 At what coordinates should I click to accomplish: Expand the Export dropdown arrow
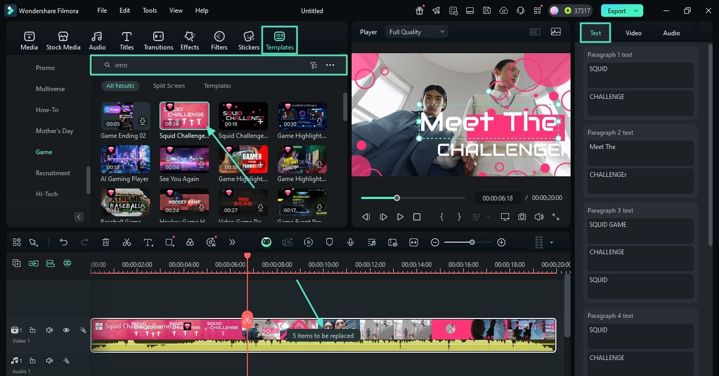point(636,11)
